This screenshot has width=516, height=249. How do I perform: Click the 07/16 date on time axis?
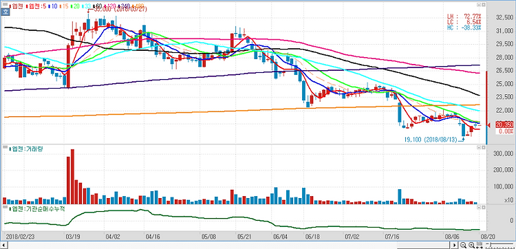click(x=391, y=237)
